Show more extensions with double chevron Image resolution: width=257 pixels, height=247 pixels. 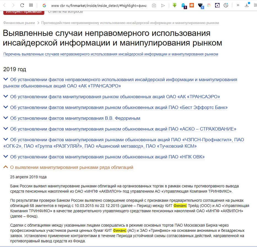point(238,5)
